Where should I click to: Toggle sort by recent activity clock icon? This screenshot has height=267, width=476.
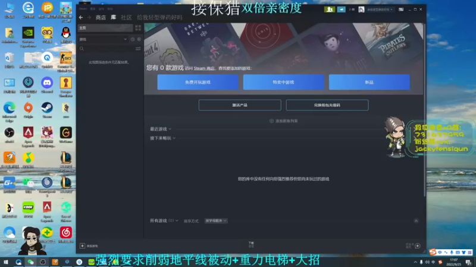(133, 39)
